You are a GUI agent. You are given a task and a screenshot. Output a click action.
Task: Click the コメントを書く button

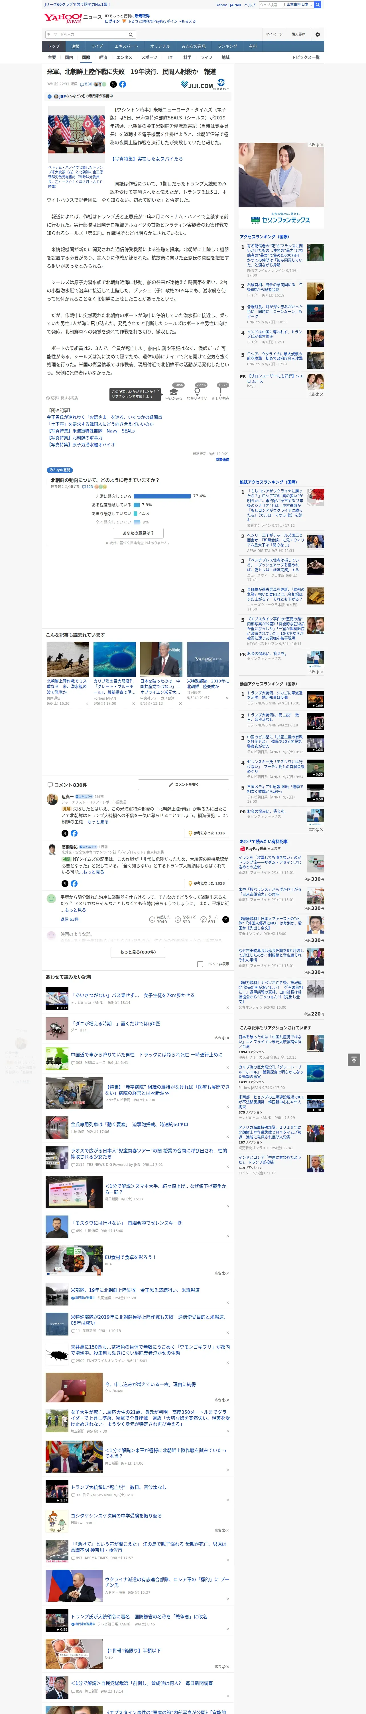(x=183, y=784)
